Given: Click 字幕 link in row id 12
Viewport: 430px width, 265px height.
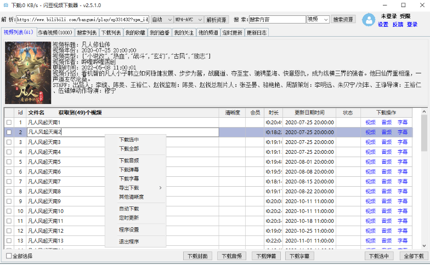Looking at the screenshot, I should [x=403, y=231].
